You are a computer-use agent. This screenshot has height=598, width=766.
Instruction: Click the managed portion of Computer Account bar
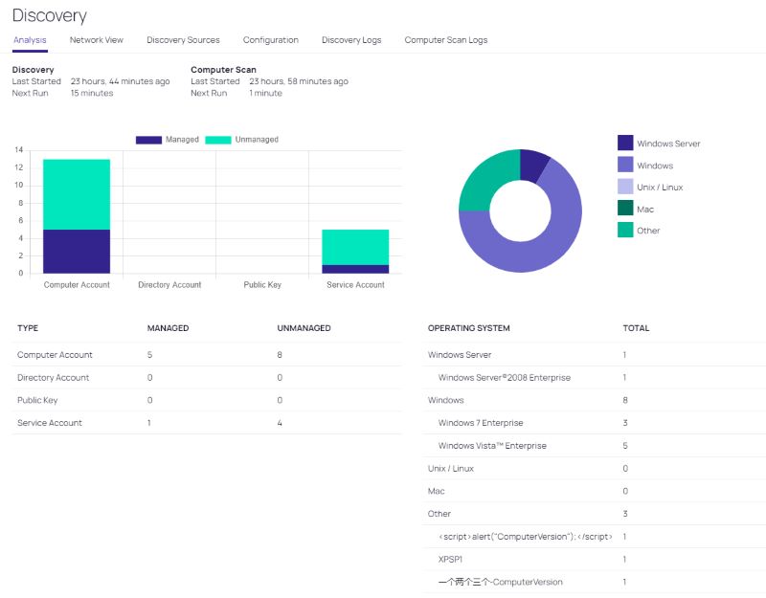coord(77,252)
